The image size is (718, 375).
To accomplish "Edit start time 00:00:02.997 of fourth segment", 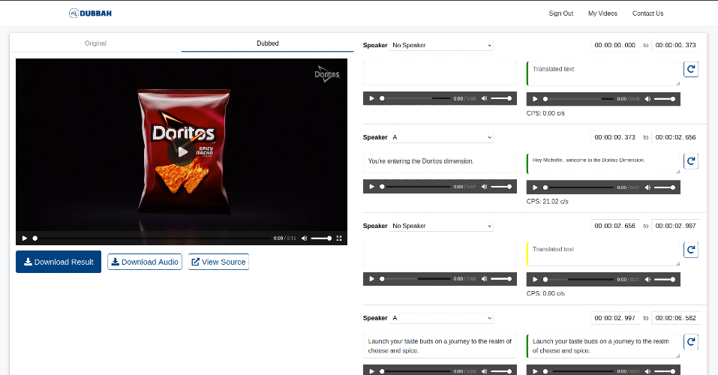I will [x=615, y=318].
